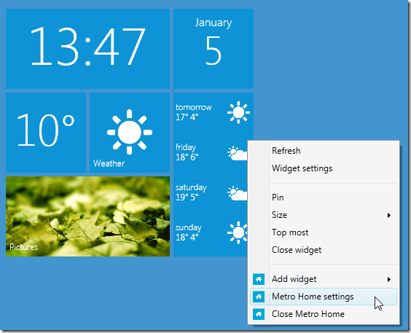Viewport: 411px width, 333px height.
Task: Click the large sun icon on Weather tile
Action: point(130,132)
